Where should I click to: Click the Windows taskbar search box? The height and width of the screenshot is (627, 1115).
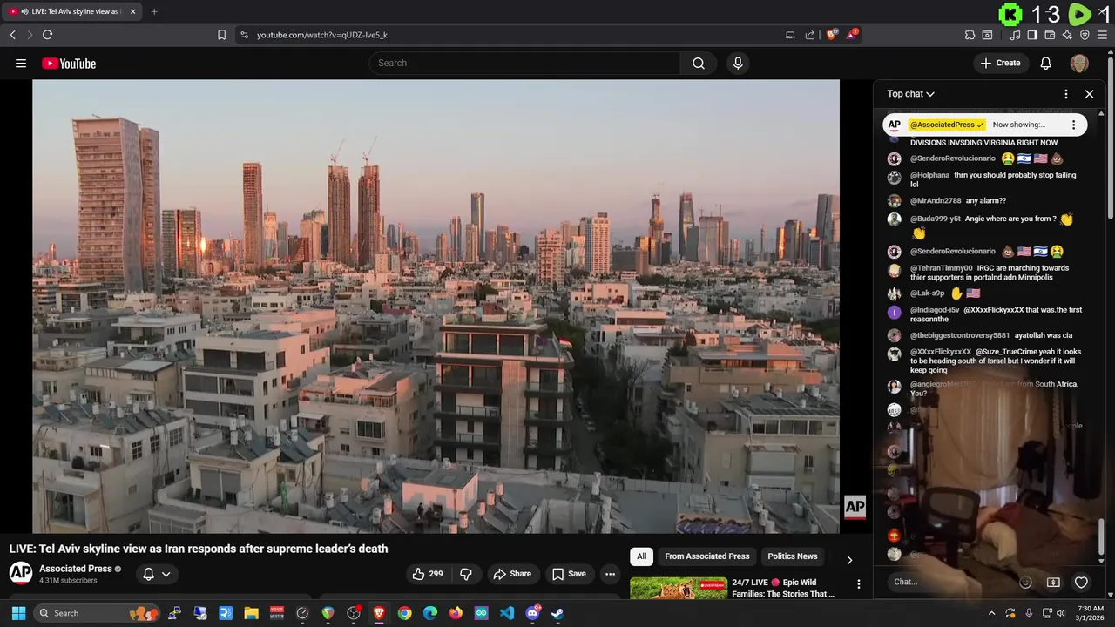96,613
